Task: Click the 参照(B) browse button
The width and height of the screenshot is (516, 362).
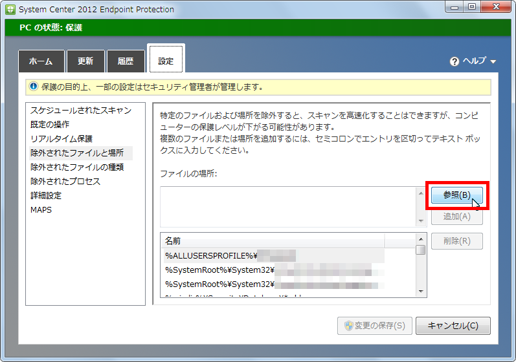Action: [x=457, y=195]
